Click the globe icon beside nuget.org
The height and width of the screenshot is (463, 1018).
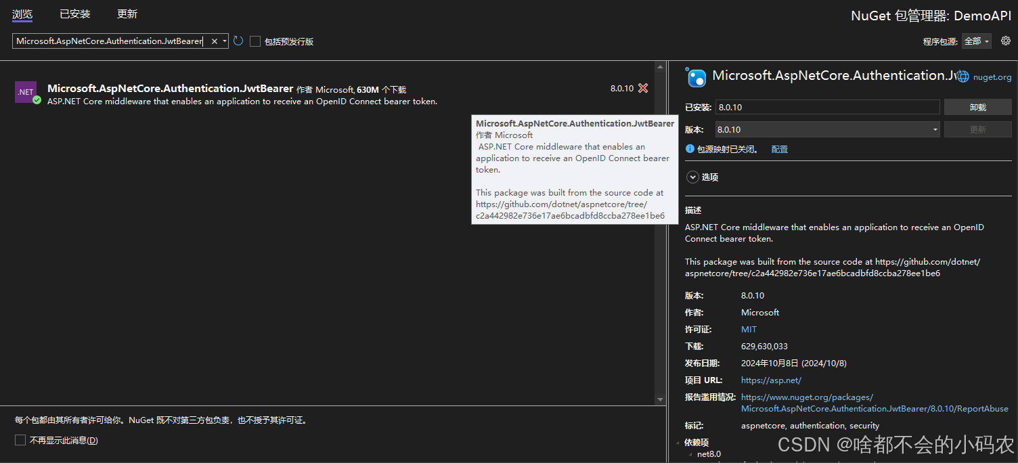tap(963, 77)
